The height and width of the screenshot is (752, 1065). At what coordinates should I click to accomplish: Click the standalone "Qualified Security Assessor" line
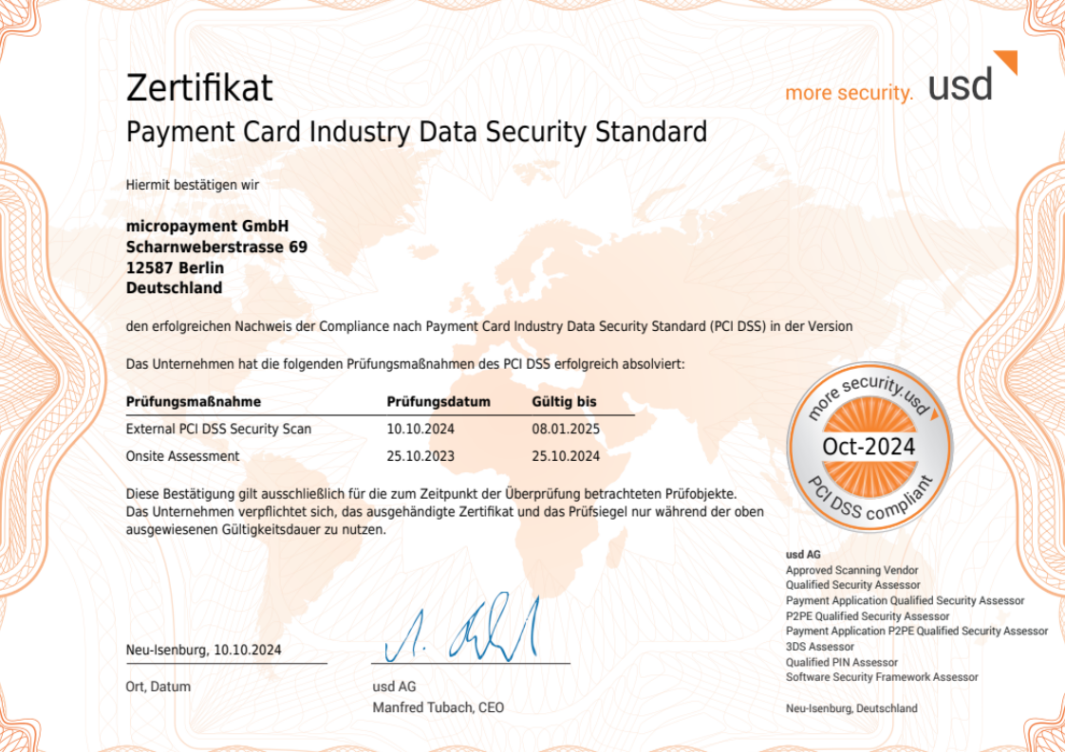(853, 585)
